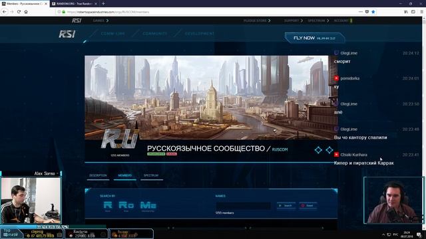Click the Fly Now button
Viewport: 426px width, 239px height.
point(315,38)
